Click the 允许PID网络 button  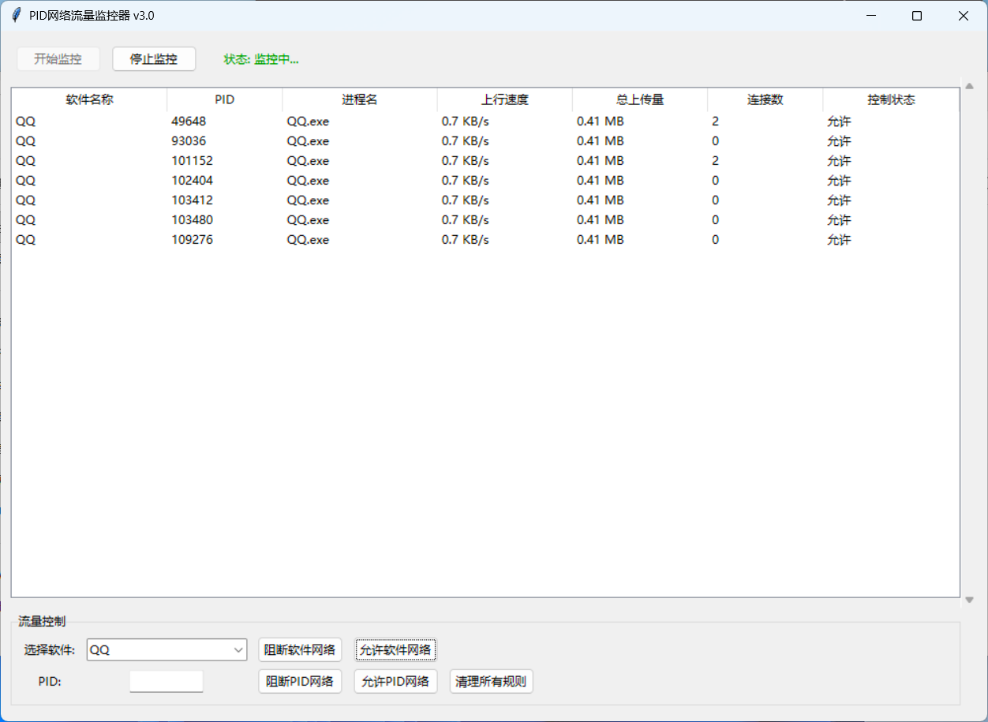[395, 682]
